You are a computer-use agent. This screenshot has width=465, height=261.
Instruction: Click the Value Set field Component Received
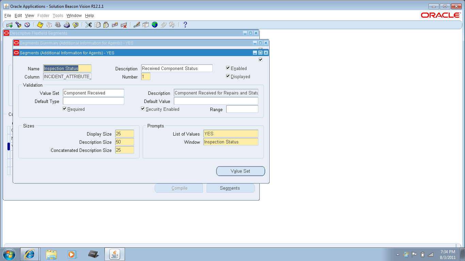tap(94, 93)
